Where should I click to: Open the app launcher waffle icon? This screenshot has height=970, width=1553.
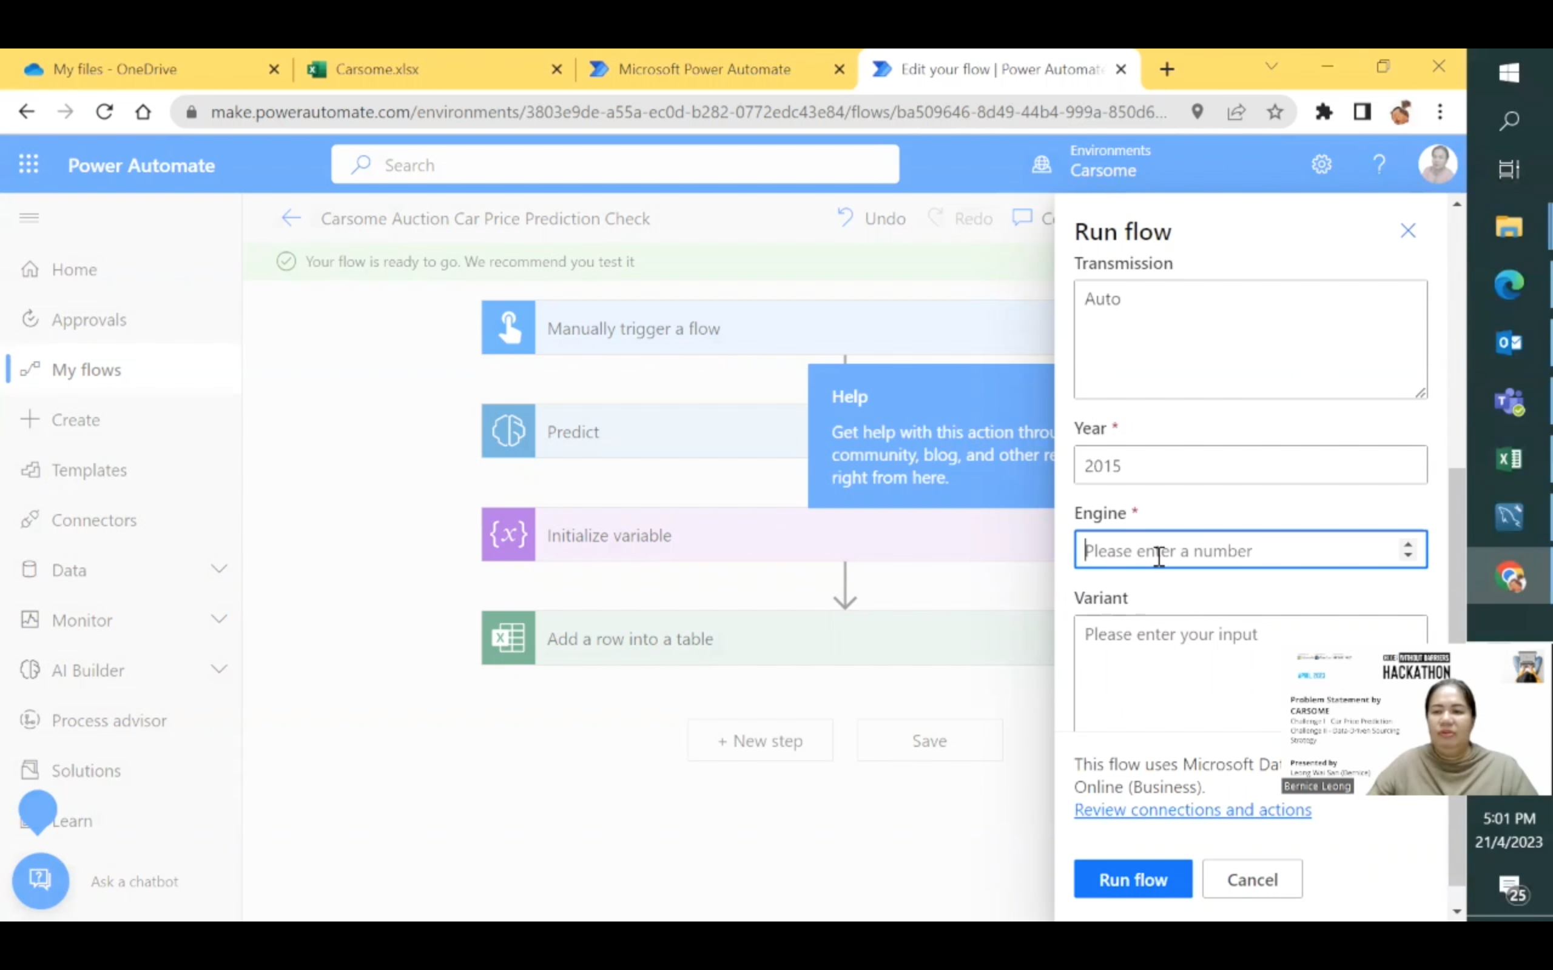[x=29, y=164]
